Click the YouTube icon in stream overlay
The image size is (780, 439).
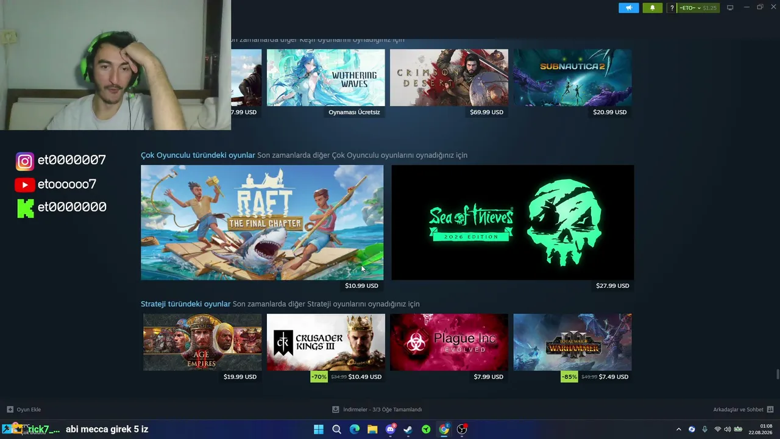(x=25, y=185)
